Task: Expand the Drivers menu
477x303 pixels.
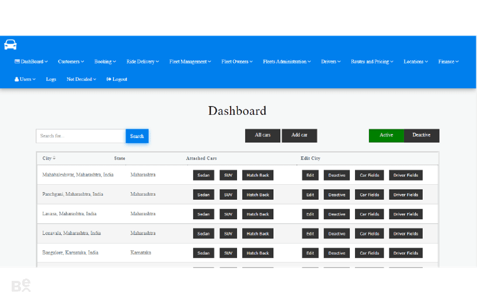Action: point(330,62)
